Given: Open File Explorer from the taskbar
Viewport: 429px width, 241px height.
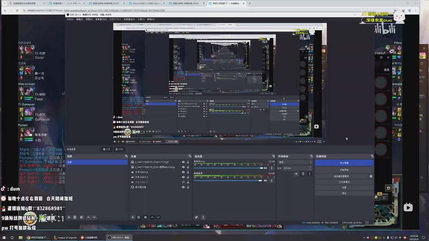Looking at the screenshot, I should click(20, 237).
